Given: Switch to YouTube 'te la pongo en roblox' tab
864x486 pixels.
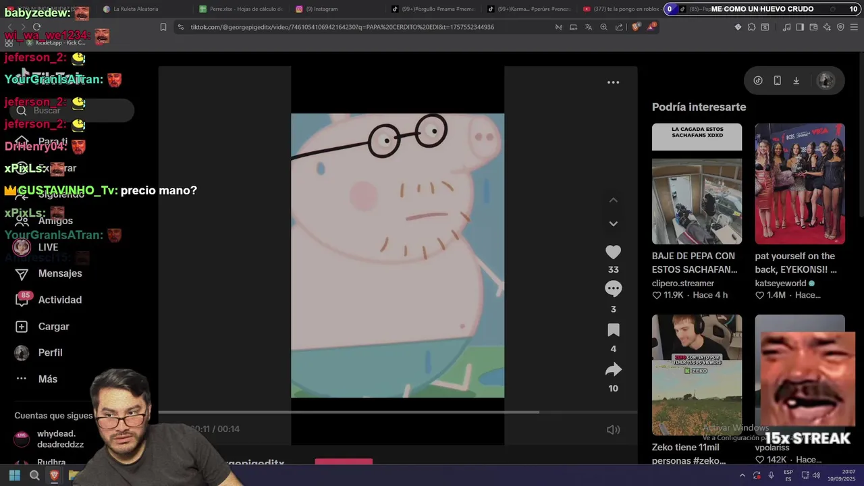Looking at the screenshot, I should (621, 9).
